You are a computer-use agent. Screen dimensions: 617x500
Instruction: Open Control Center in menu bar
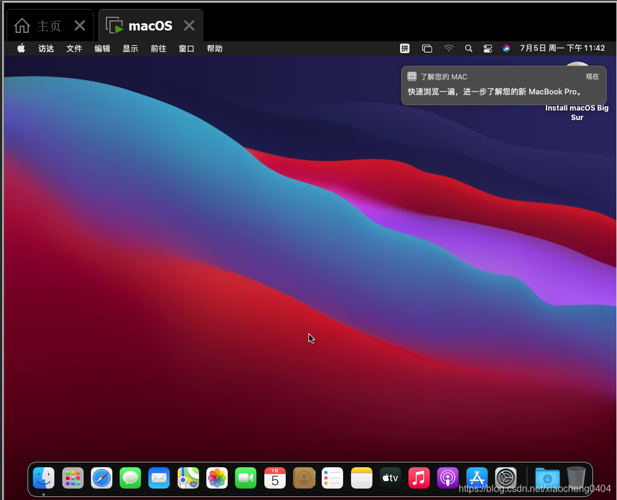[487, 49]
